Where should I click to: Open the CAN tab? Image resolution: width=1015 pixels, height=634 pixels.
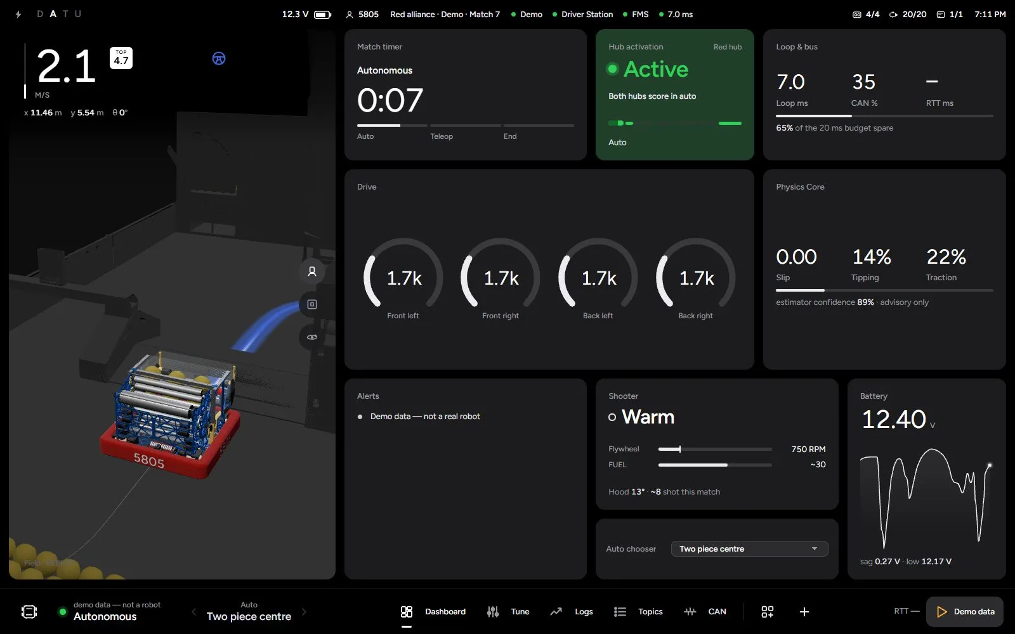point(705,612)
